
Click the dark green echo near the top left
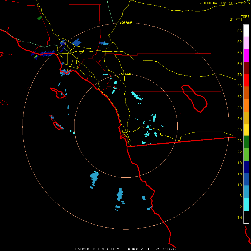[x=40, y=18]
